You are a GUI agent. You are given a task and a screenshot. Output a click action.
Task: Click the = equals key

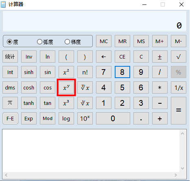[x=179, y=111]
